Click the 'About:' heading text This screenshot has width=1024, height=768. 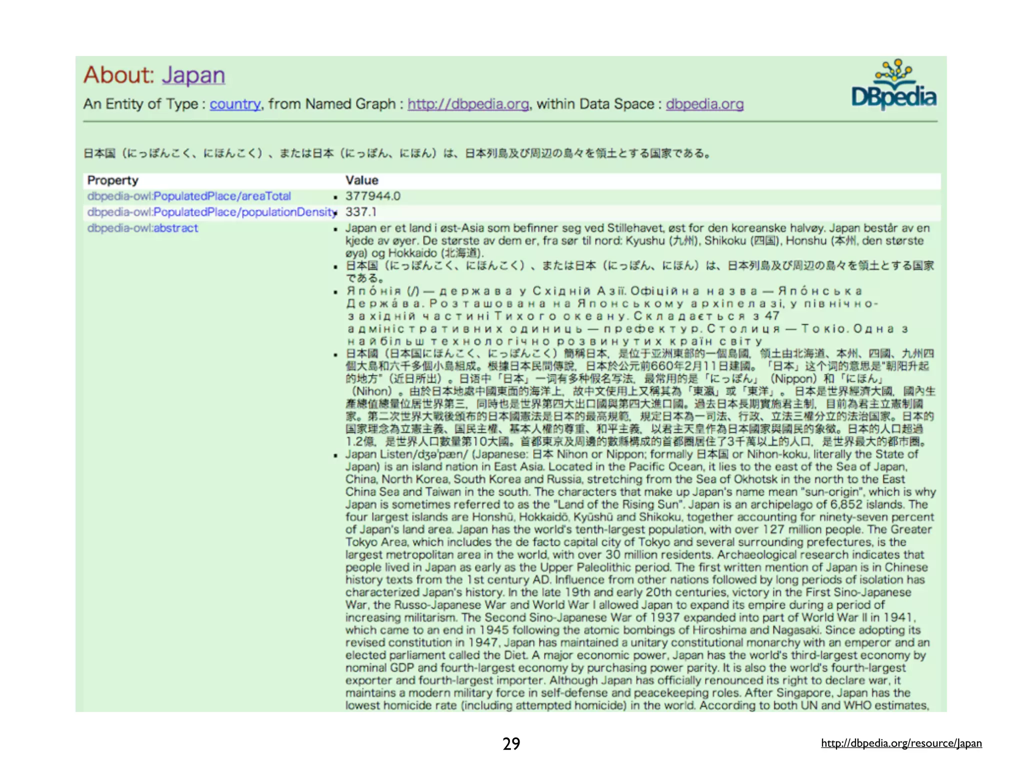(x=119, y=75)
